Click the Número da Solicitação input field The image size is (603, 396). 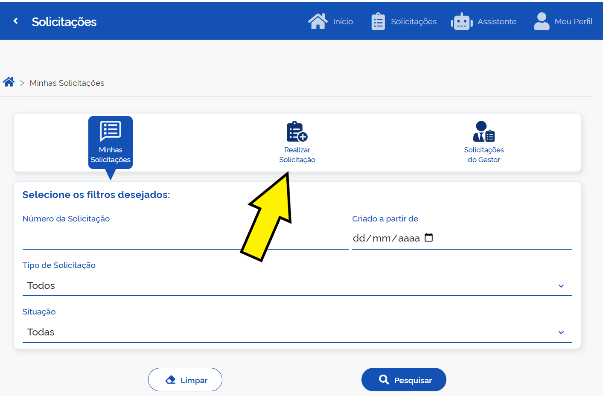click(x=128, y=239)
